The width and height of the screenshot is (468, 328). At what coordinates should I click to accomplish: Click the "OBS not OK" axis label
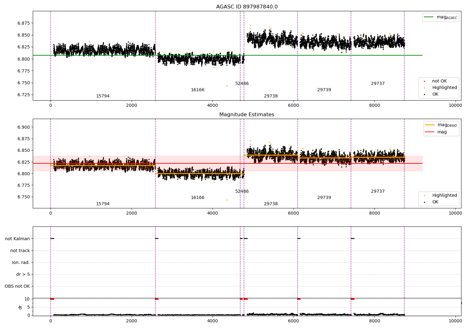pyautogui.click(x=17, y=286)
